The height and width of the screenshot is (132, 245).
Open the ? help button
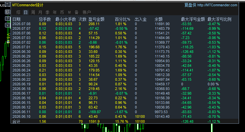tap(8, 19)
